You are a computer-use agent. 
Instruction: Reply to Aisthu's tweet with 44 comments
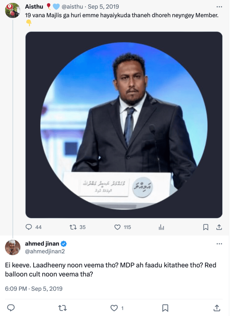coord(29,227)
